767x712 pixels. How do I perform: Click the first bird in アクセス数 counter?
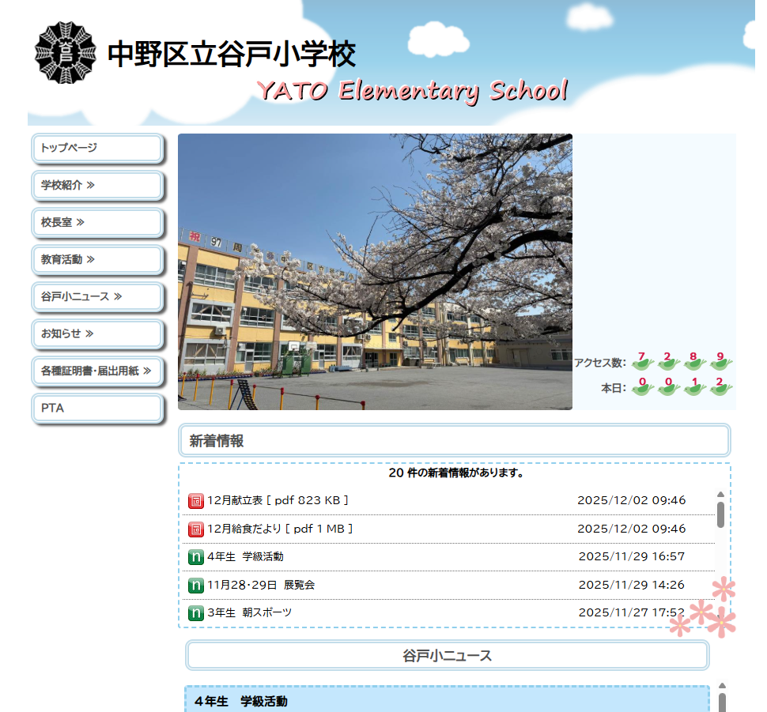pyautogui.click(x=642, y=362)
